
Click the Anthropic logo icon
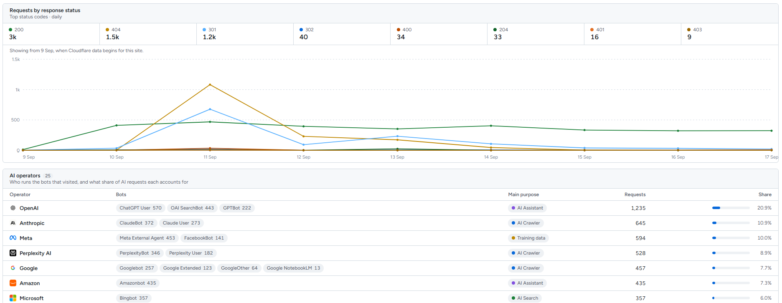13,223
